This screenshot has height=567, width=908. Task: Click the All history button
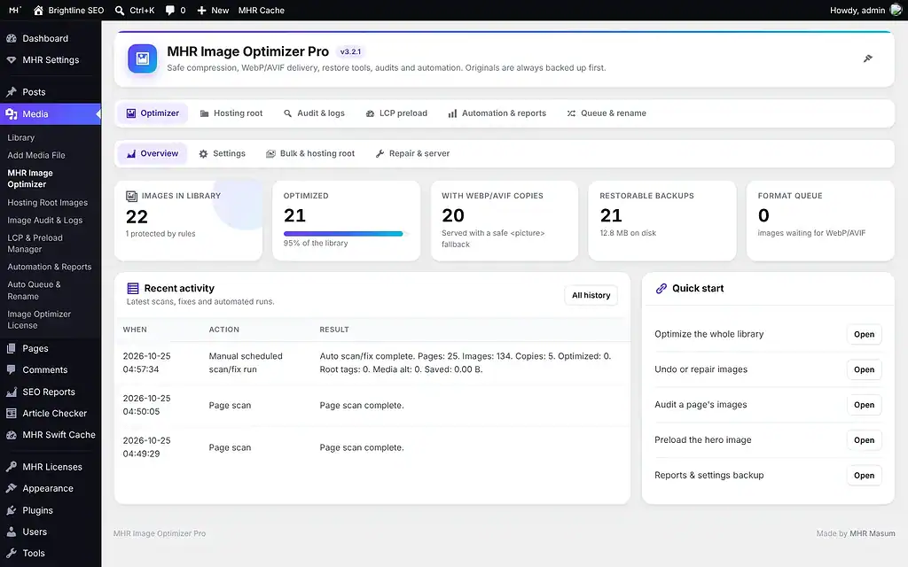coord(591,295)
